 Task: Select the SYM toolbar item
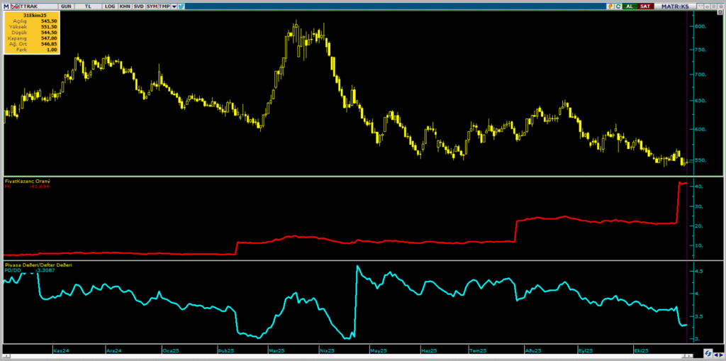click(152, 6)
